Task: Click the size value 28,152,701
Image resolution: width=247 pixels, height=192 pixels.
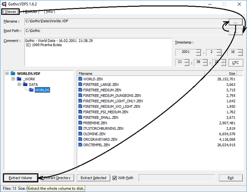Action: 226,79
